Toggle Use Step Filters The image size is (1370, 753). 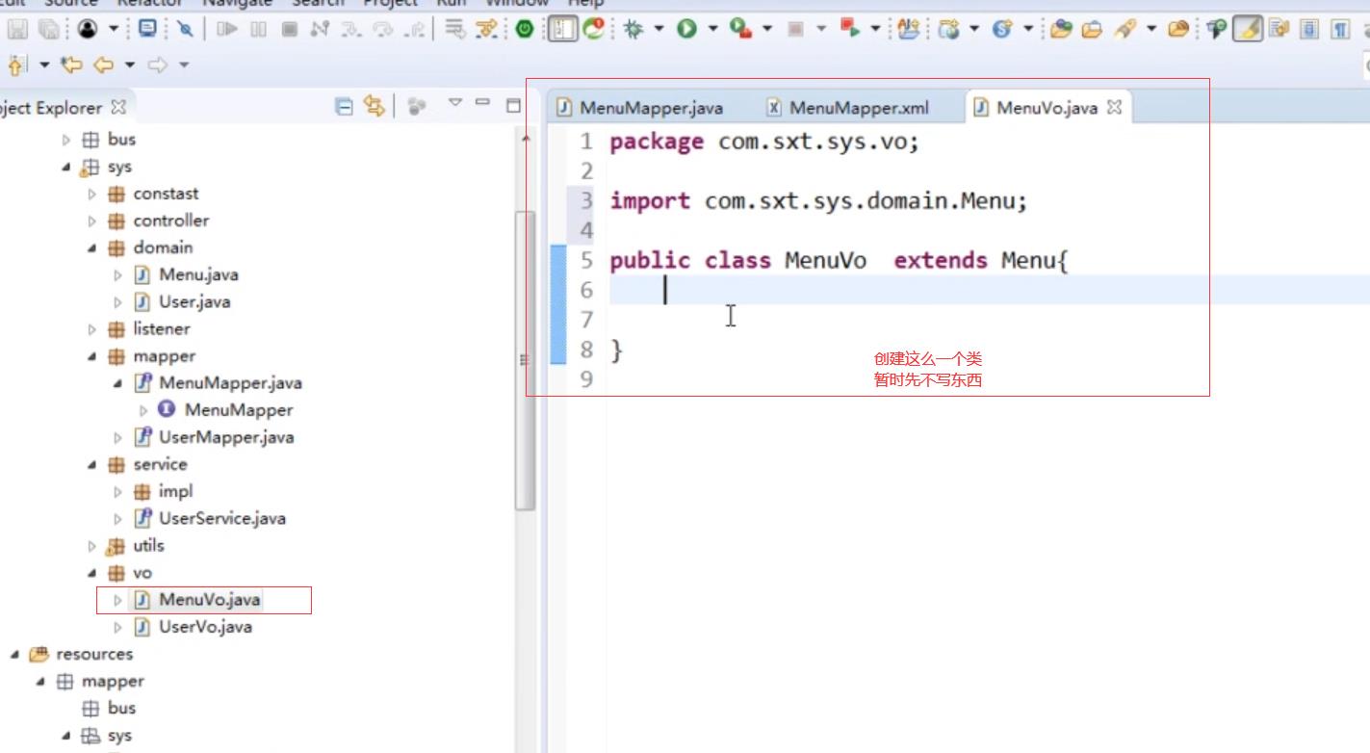[x=488, y=30]
